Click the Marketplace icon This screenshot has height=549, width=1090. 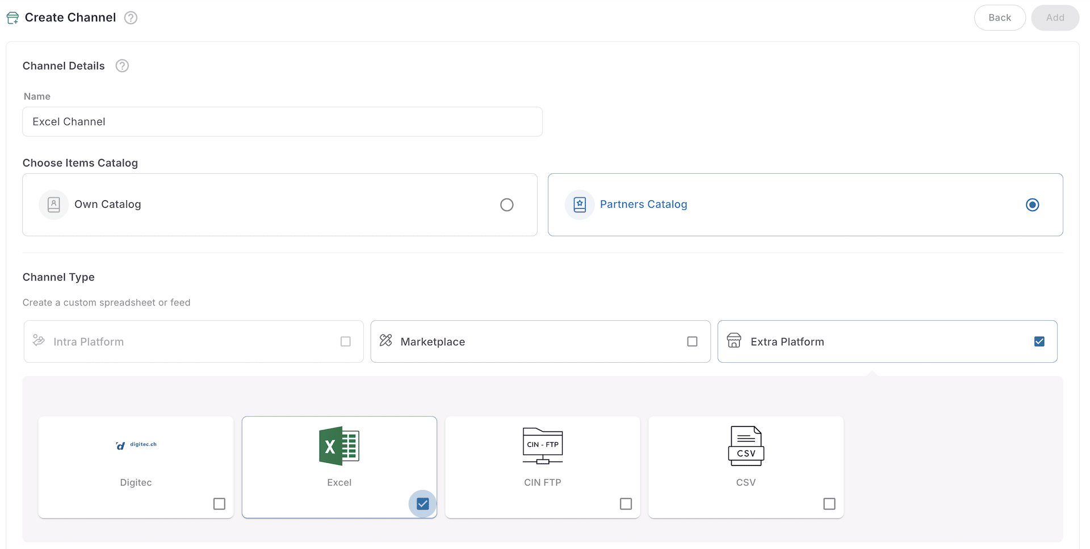pyautogui.click(x=386, y=341)
